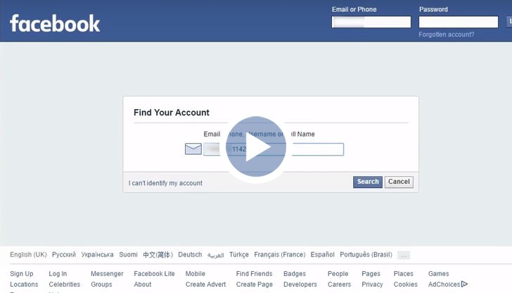This screenshot has width=512, height=293.
Task: Open Careers footer link
Action: tap(339, 285)
